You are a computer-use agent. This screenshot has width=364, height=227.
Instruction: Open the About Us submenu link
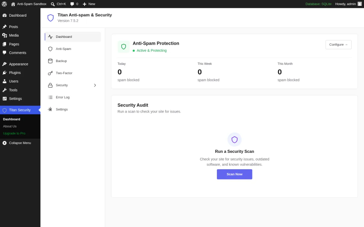coord(10,126)
